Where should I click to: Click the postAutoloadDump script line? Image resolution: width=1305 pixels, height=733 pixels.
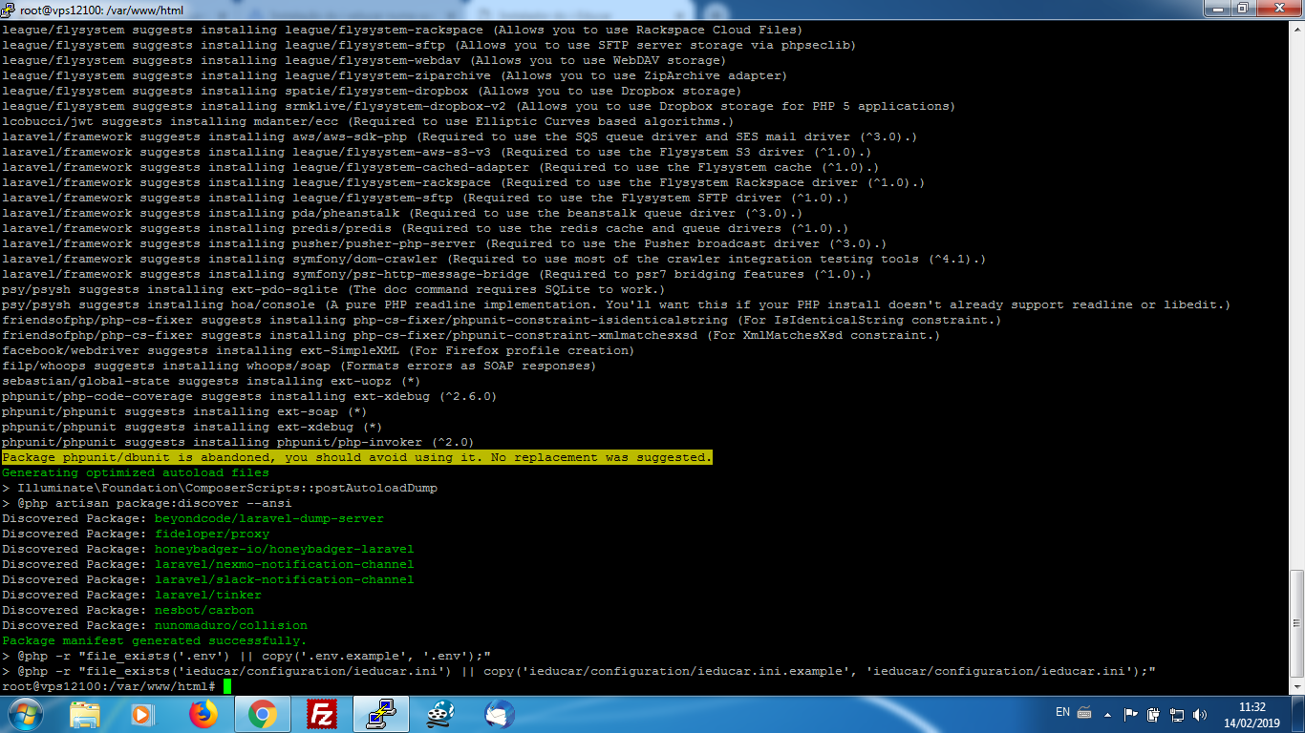(220, 488)
